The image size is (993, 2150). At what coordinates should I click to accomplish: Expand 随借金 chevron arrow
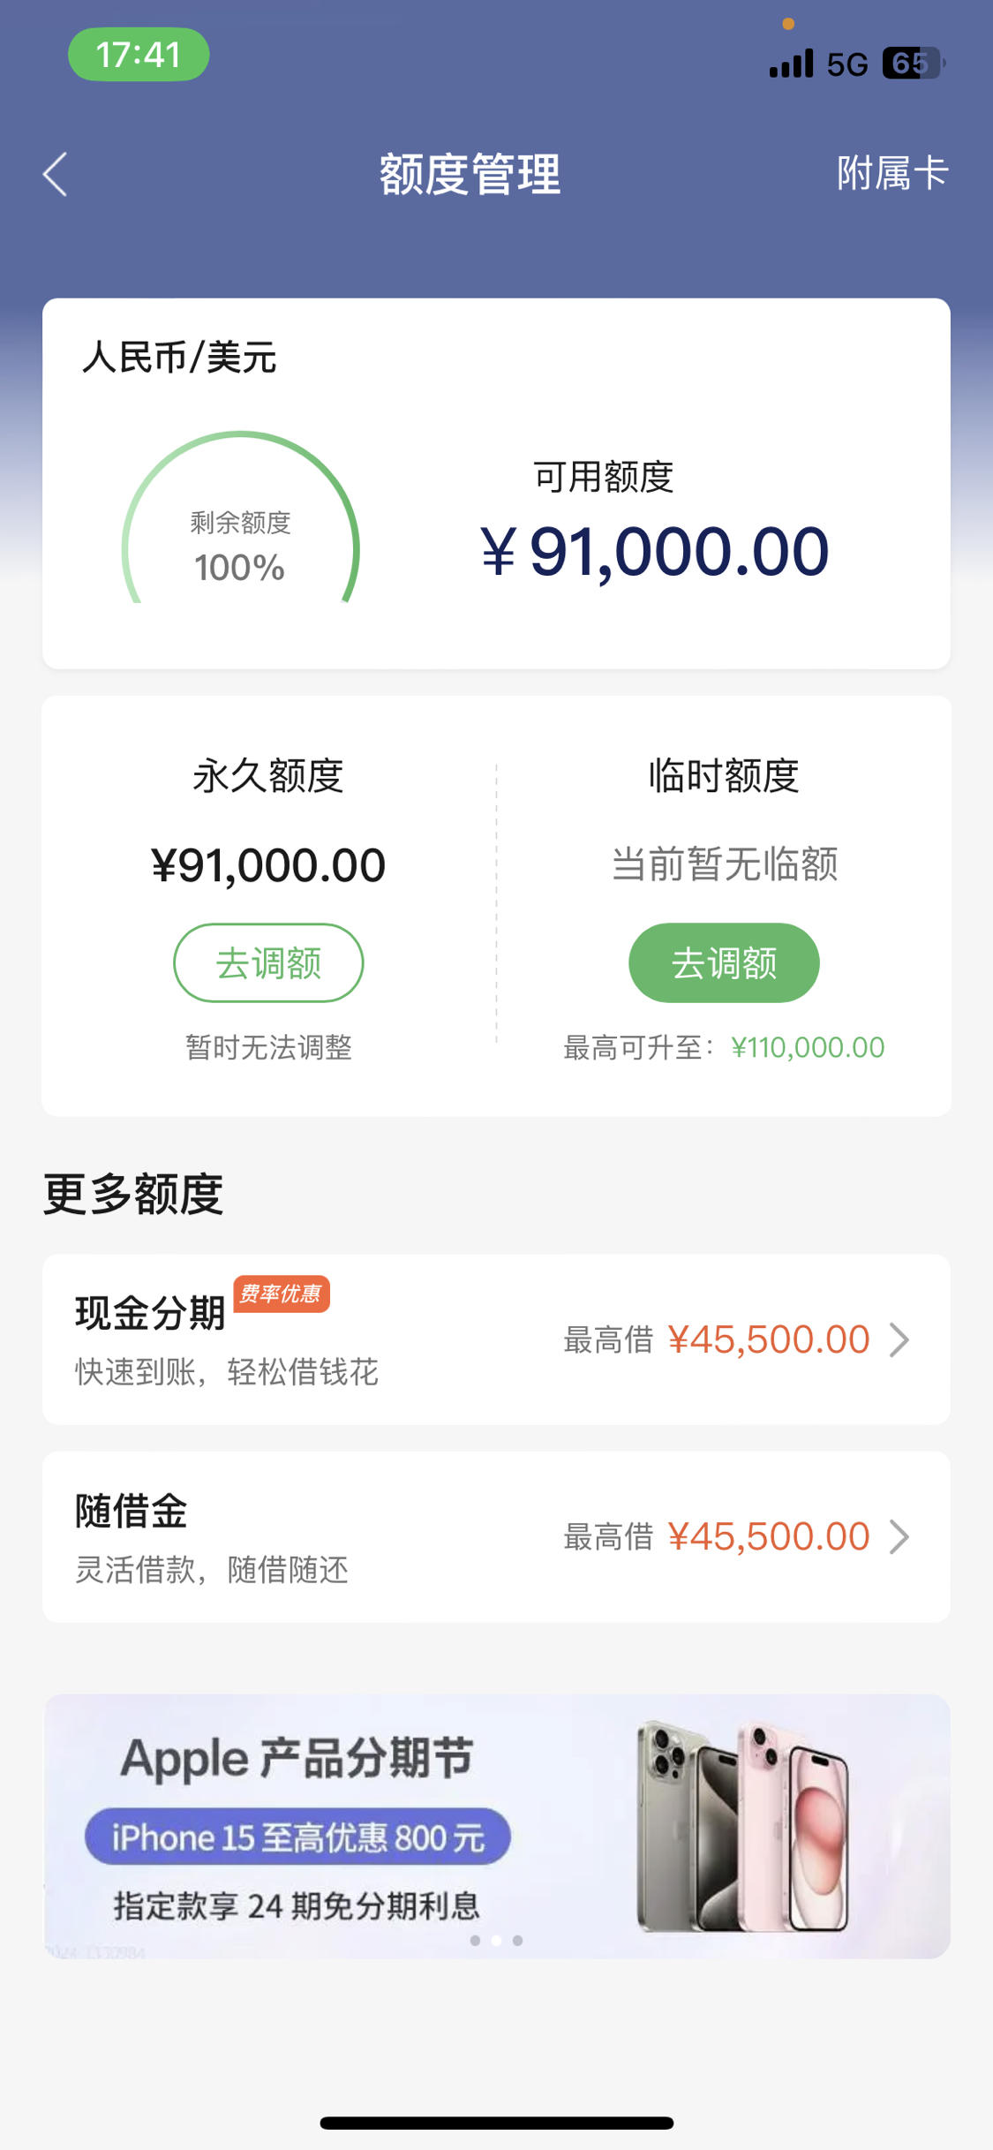(899, 1536)
